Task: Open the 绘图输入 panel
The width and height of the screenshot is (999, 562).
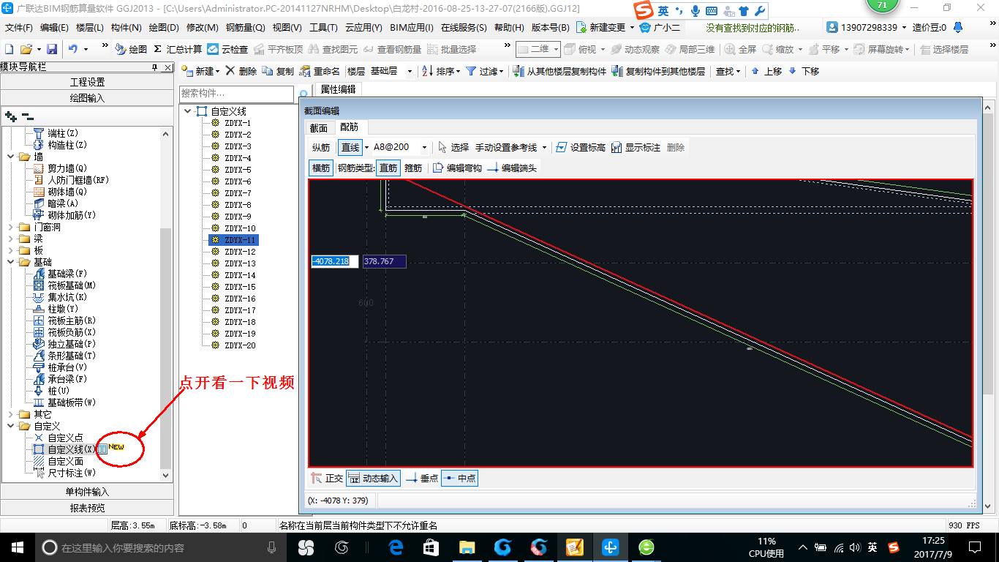Action: pos(87,97)
